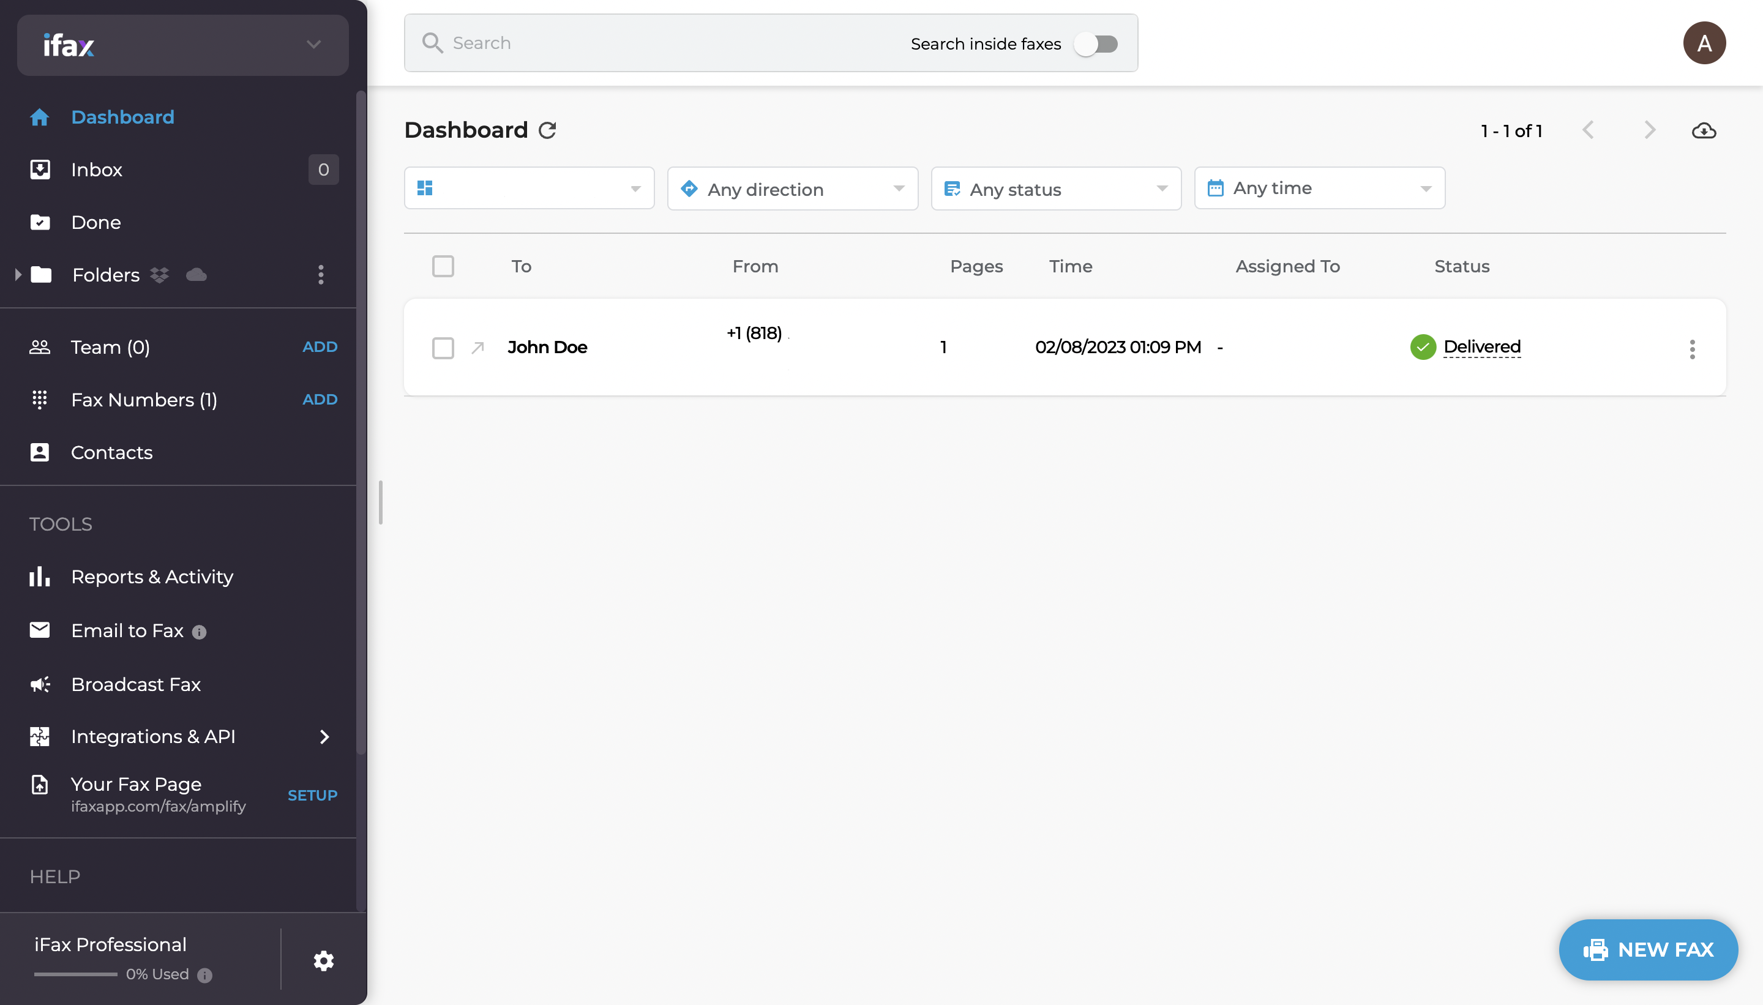This screenshot has height=1005, width=1763.
Task: Open Email to Fax tool
Action: (127, 629)
